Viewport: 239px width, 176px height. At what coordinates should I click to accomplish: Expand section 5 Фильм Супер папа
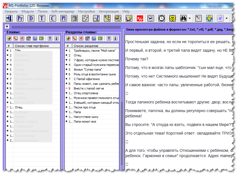(x=66, y=69)
